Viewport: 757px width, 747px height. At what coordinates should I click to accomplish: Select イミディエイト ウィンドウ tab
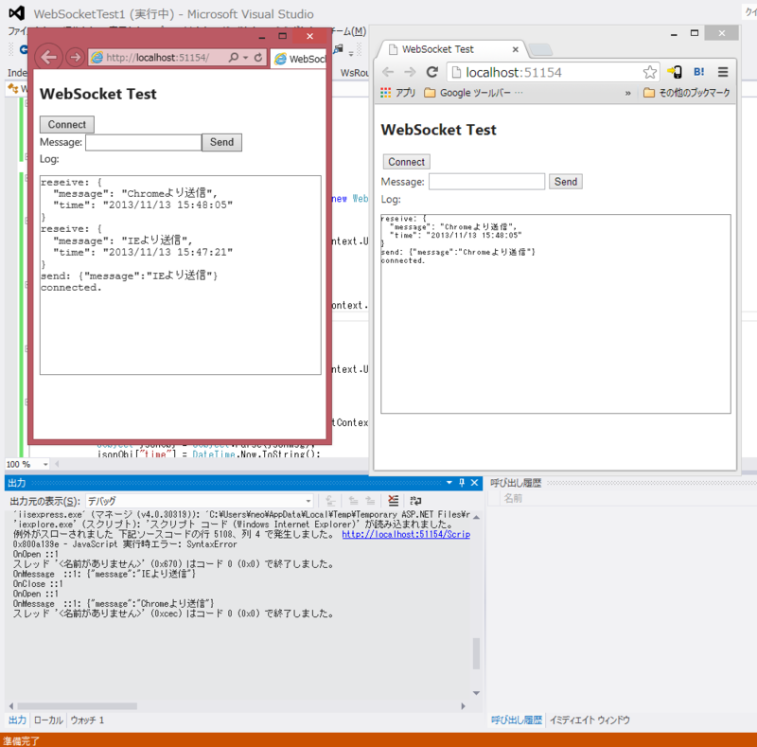(x=590, y=720)
